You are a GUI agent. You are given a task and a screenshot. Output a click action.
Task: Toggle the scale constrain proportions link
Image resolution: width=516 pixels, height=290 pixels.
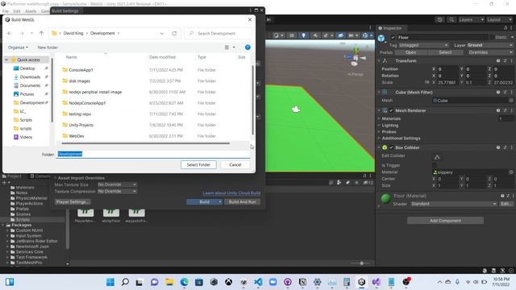point(427,82)
